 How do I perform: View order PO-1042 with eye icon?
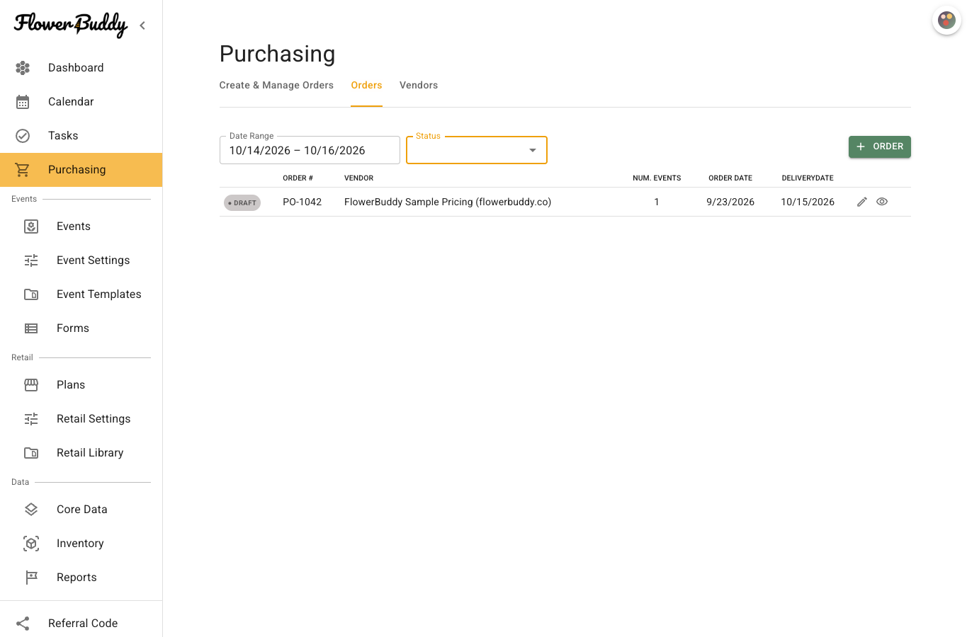pyautogui.click(x=882, y=202)
